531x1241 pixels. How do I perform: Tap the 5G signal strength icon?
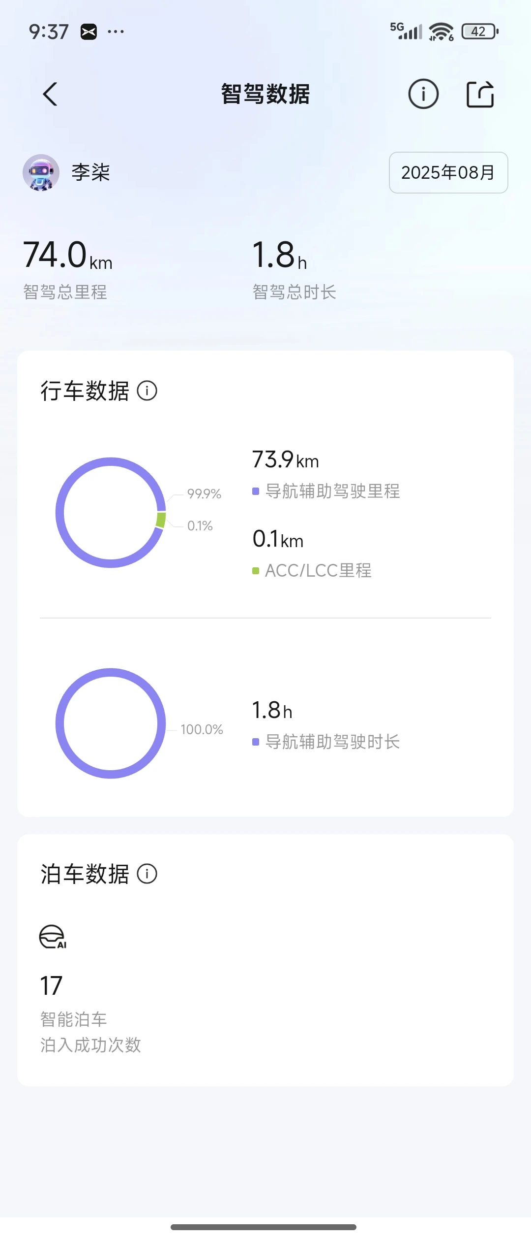coord(406,31)
